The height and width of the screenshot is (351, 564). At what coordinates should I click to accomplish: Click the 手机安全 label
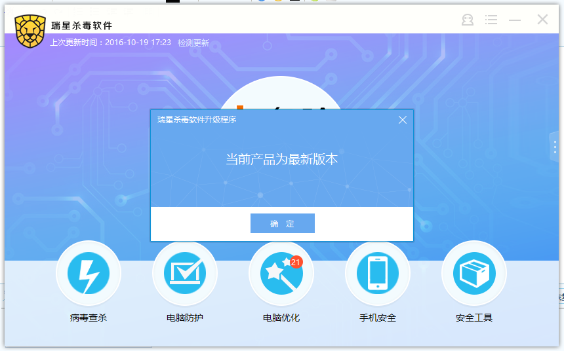tap(378, 318)
